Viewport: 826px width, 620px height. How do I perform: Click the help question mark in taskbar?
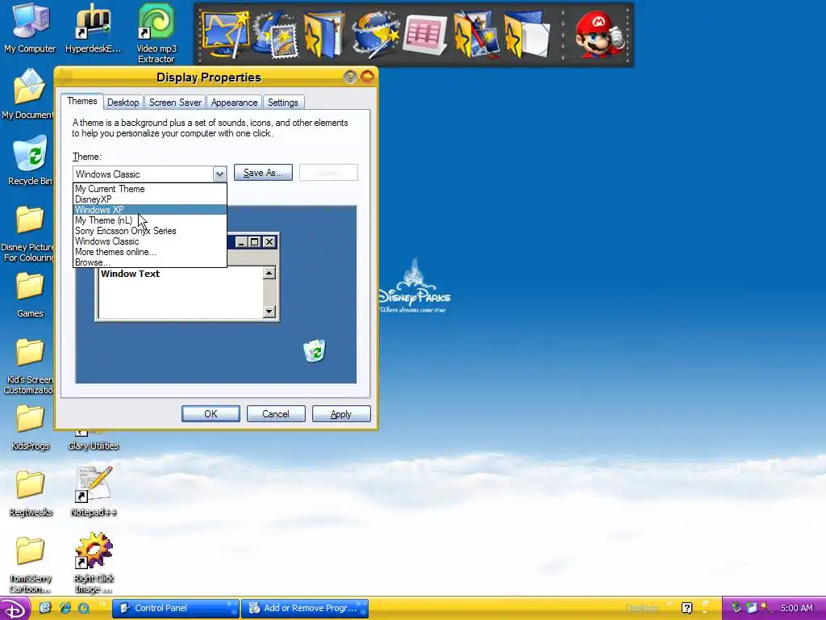[x=686, y=608]
